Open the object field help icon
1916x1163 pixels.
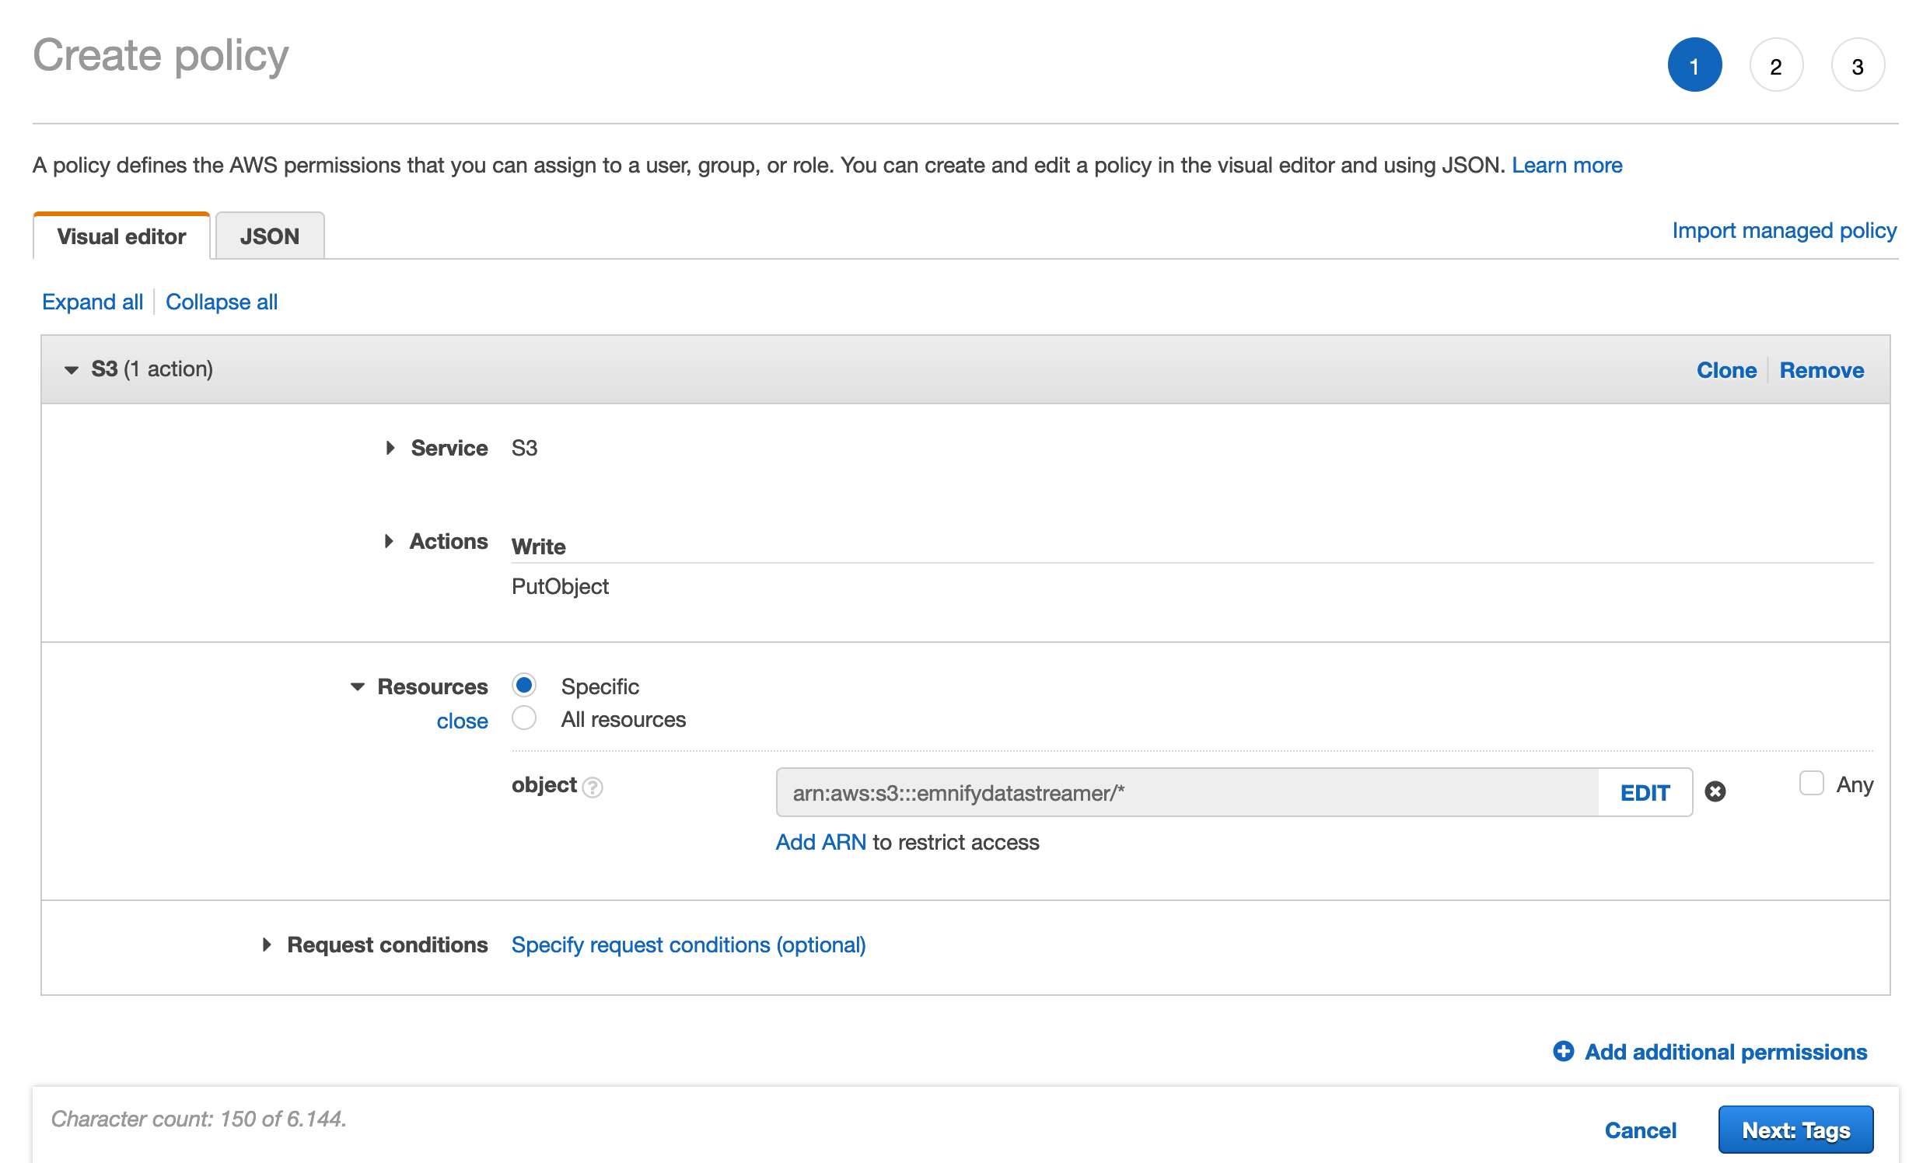tap(592, 787)
